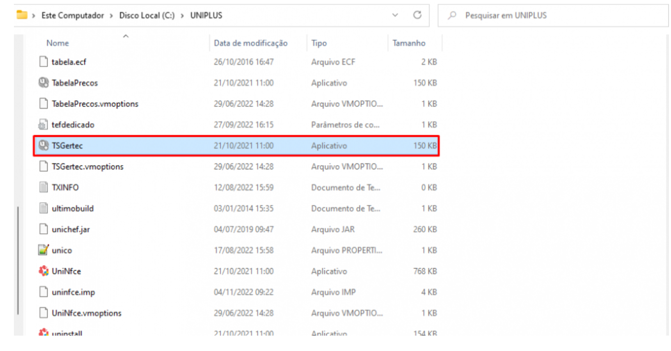This screenshot has height=351, width=671.
Task: Click the TabelaPrecos application icon
Action: 44,83
